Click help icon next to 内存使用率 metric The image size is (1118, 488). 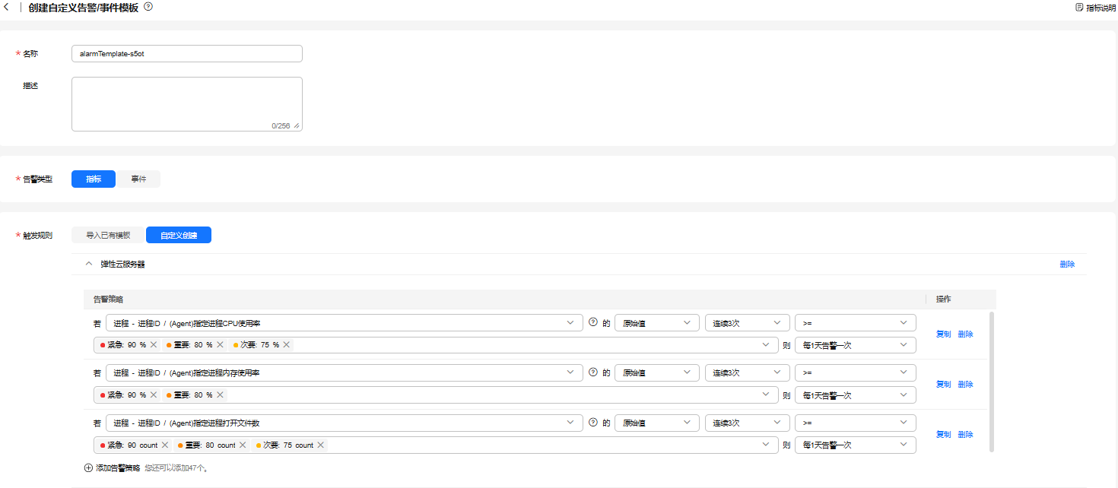pos(593,373)
